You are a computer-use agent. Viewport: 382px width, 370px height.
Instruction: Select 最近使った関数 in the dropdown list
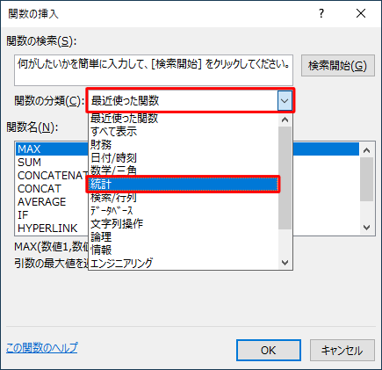184,119
